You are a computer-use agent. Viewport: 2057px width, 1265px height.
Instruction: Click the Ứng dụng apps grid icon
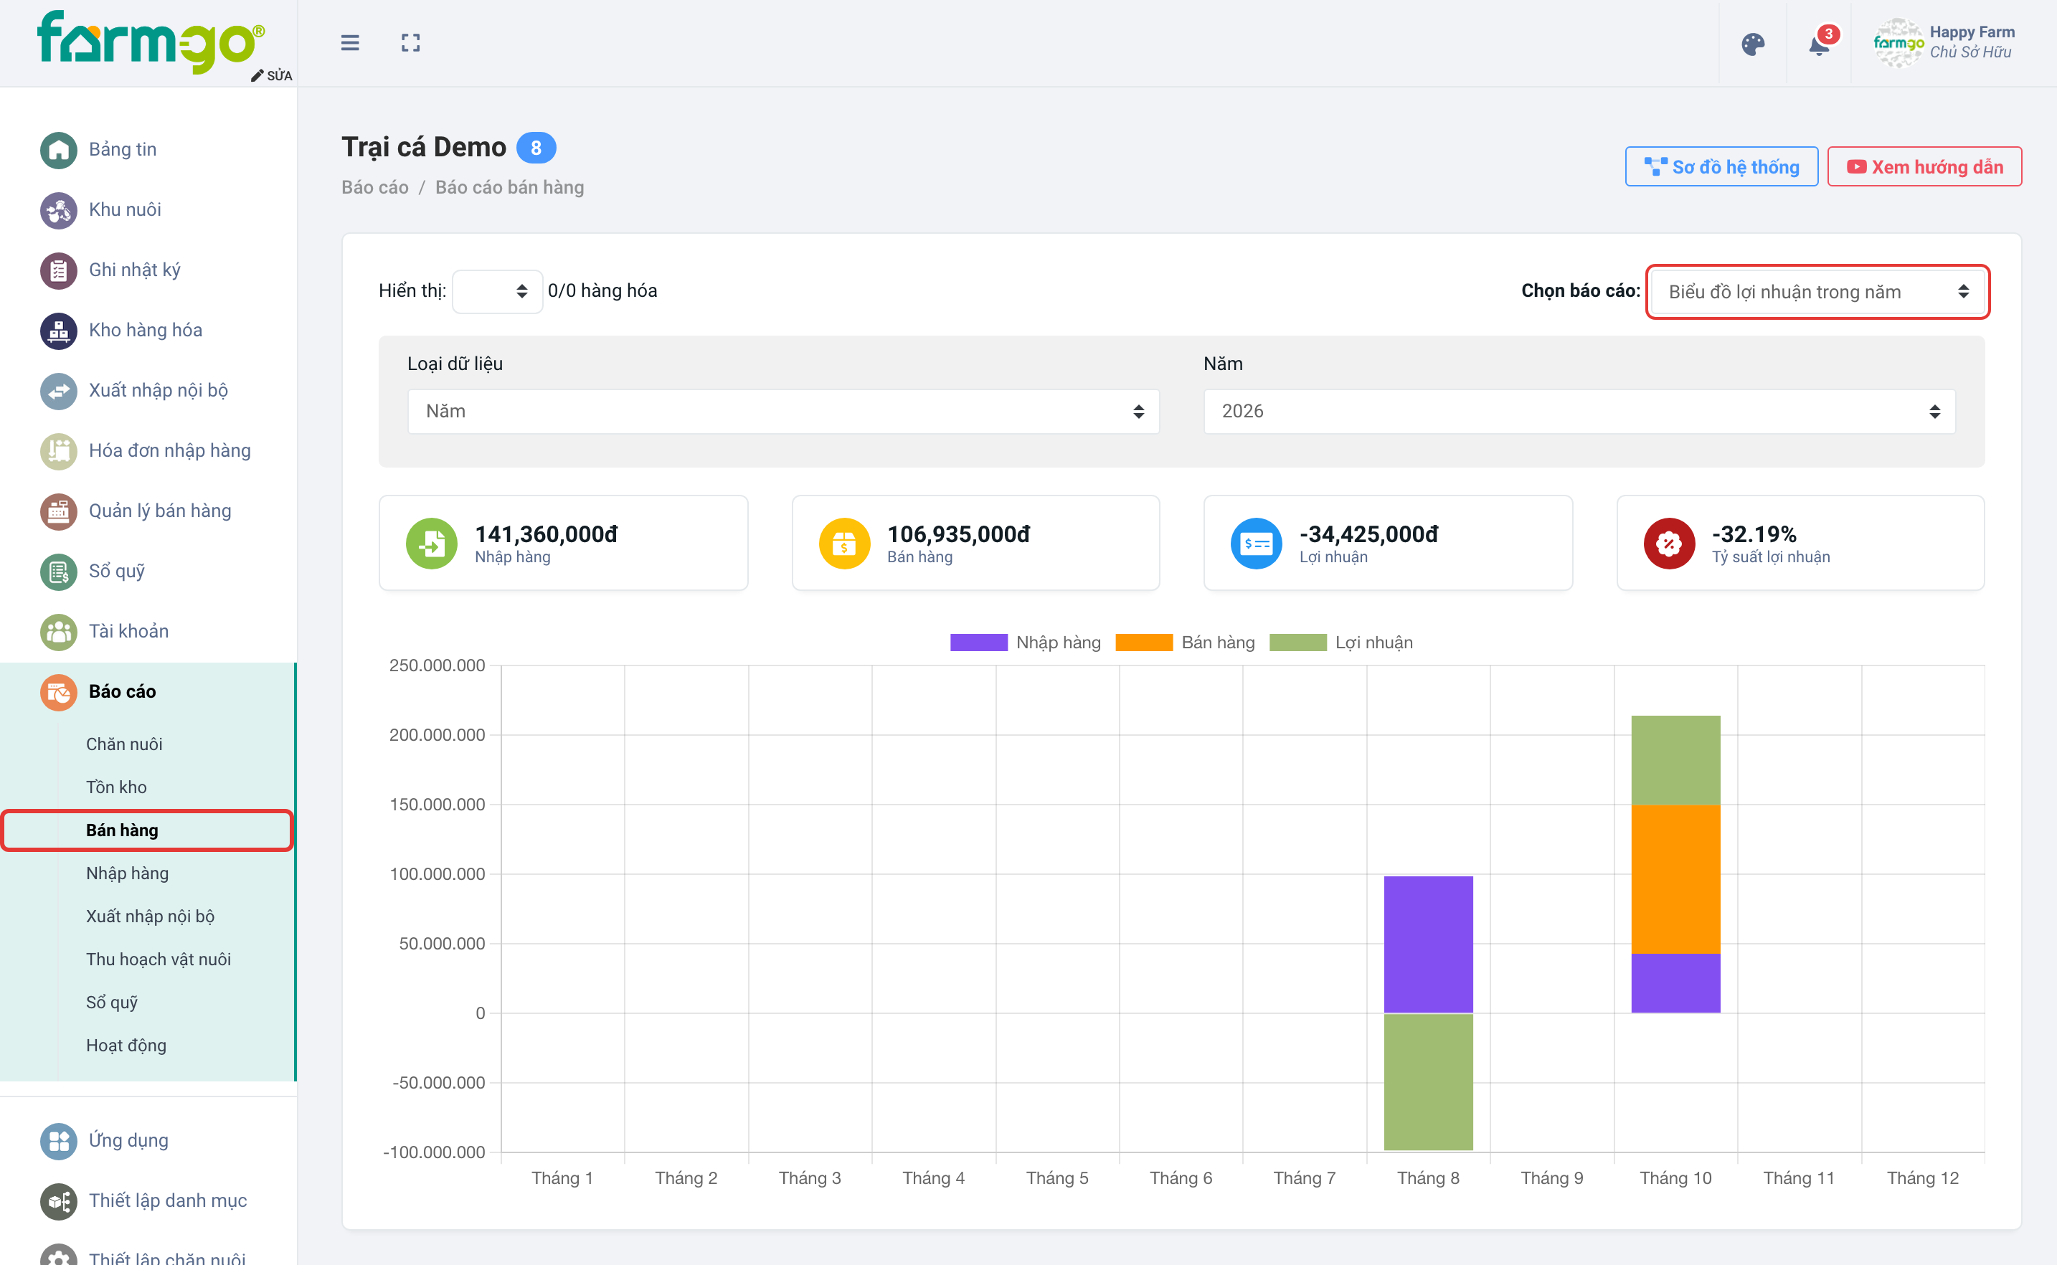coord(59,1140)
